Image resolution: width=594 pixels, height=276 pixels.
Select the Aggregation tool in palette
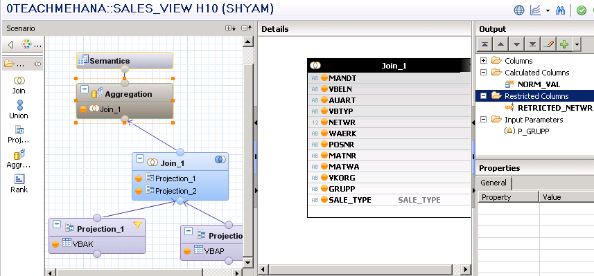pos(19,159)
